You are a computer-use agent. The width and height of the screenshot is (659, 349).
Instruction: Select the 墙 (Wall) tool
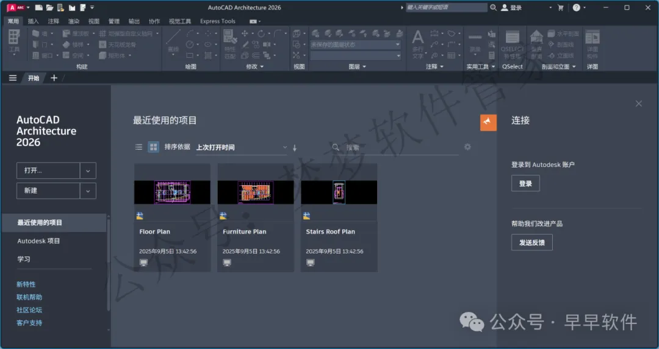tap(40, 33)
